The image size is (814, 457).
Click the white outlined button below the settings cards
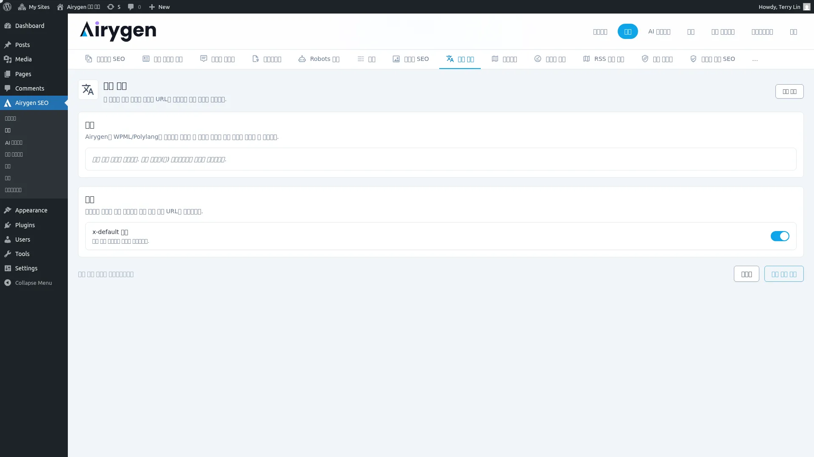(746, 274)
